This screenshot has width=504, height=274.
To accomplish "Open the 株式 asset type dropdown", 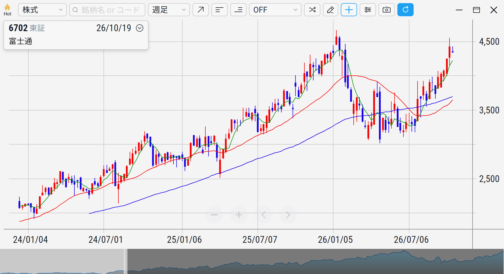I will [42, 10].
